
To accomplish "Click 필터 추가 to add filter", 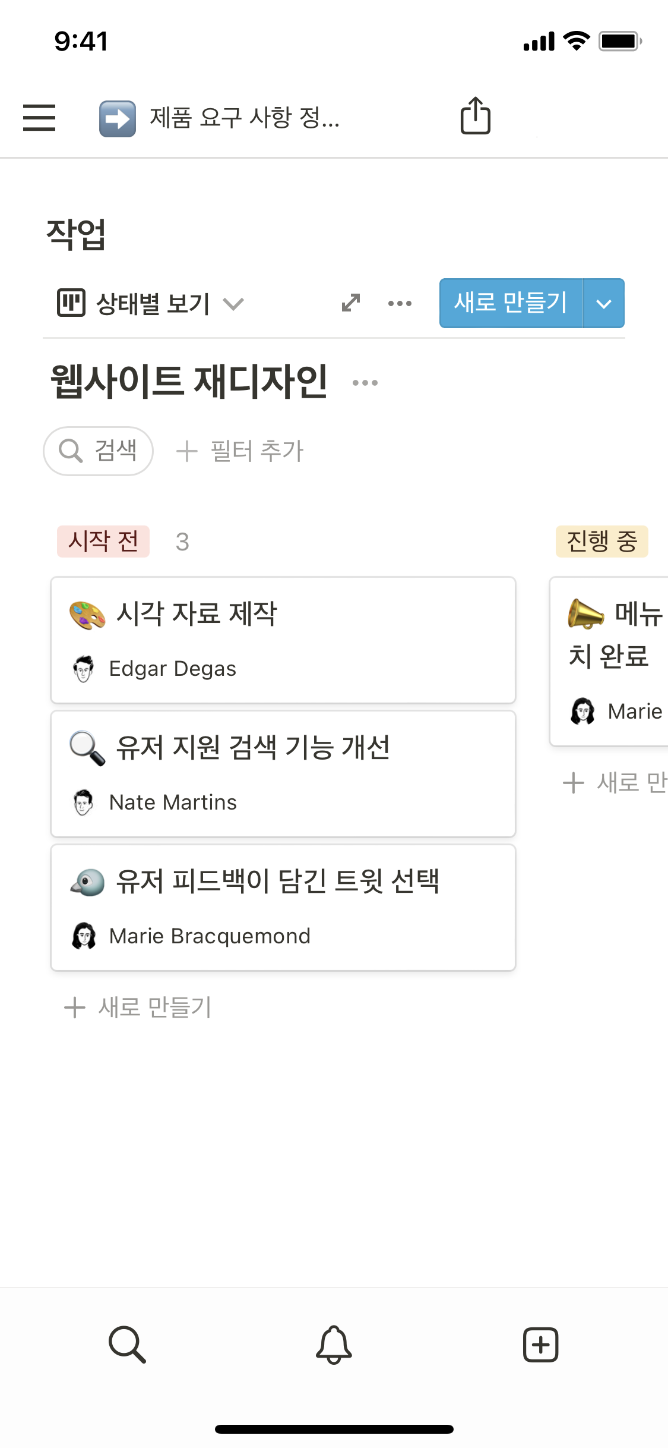I will (240, 451).
